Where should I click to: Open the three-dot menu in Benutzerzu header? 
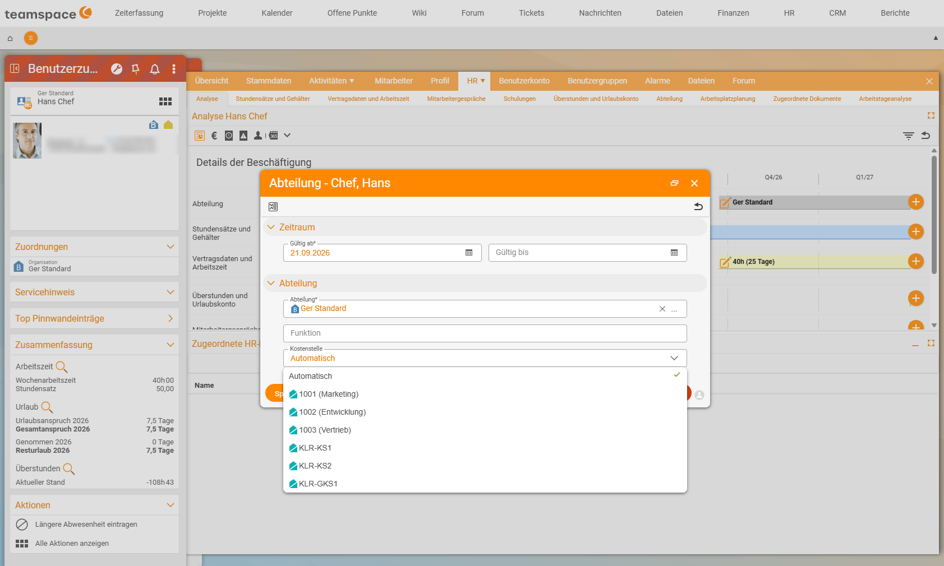pyautogui.click(x=174, y=69)
